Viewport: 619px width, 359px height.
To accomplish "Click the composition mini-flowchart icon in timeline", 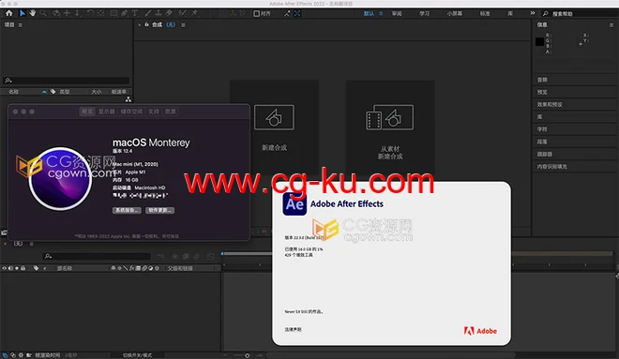I will click(x=160, y=257).
